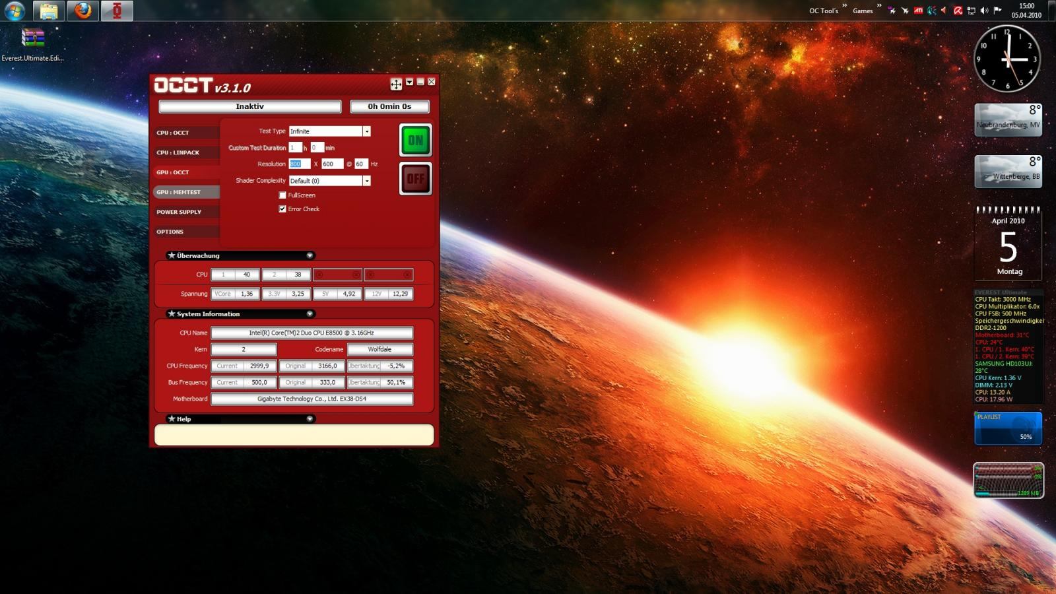Launch Firefox from the taskbar
Viewport: 1056px width, 594px height.
tap(82, 11)
